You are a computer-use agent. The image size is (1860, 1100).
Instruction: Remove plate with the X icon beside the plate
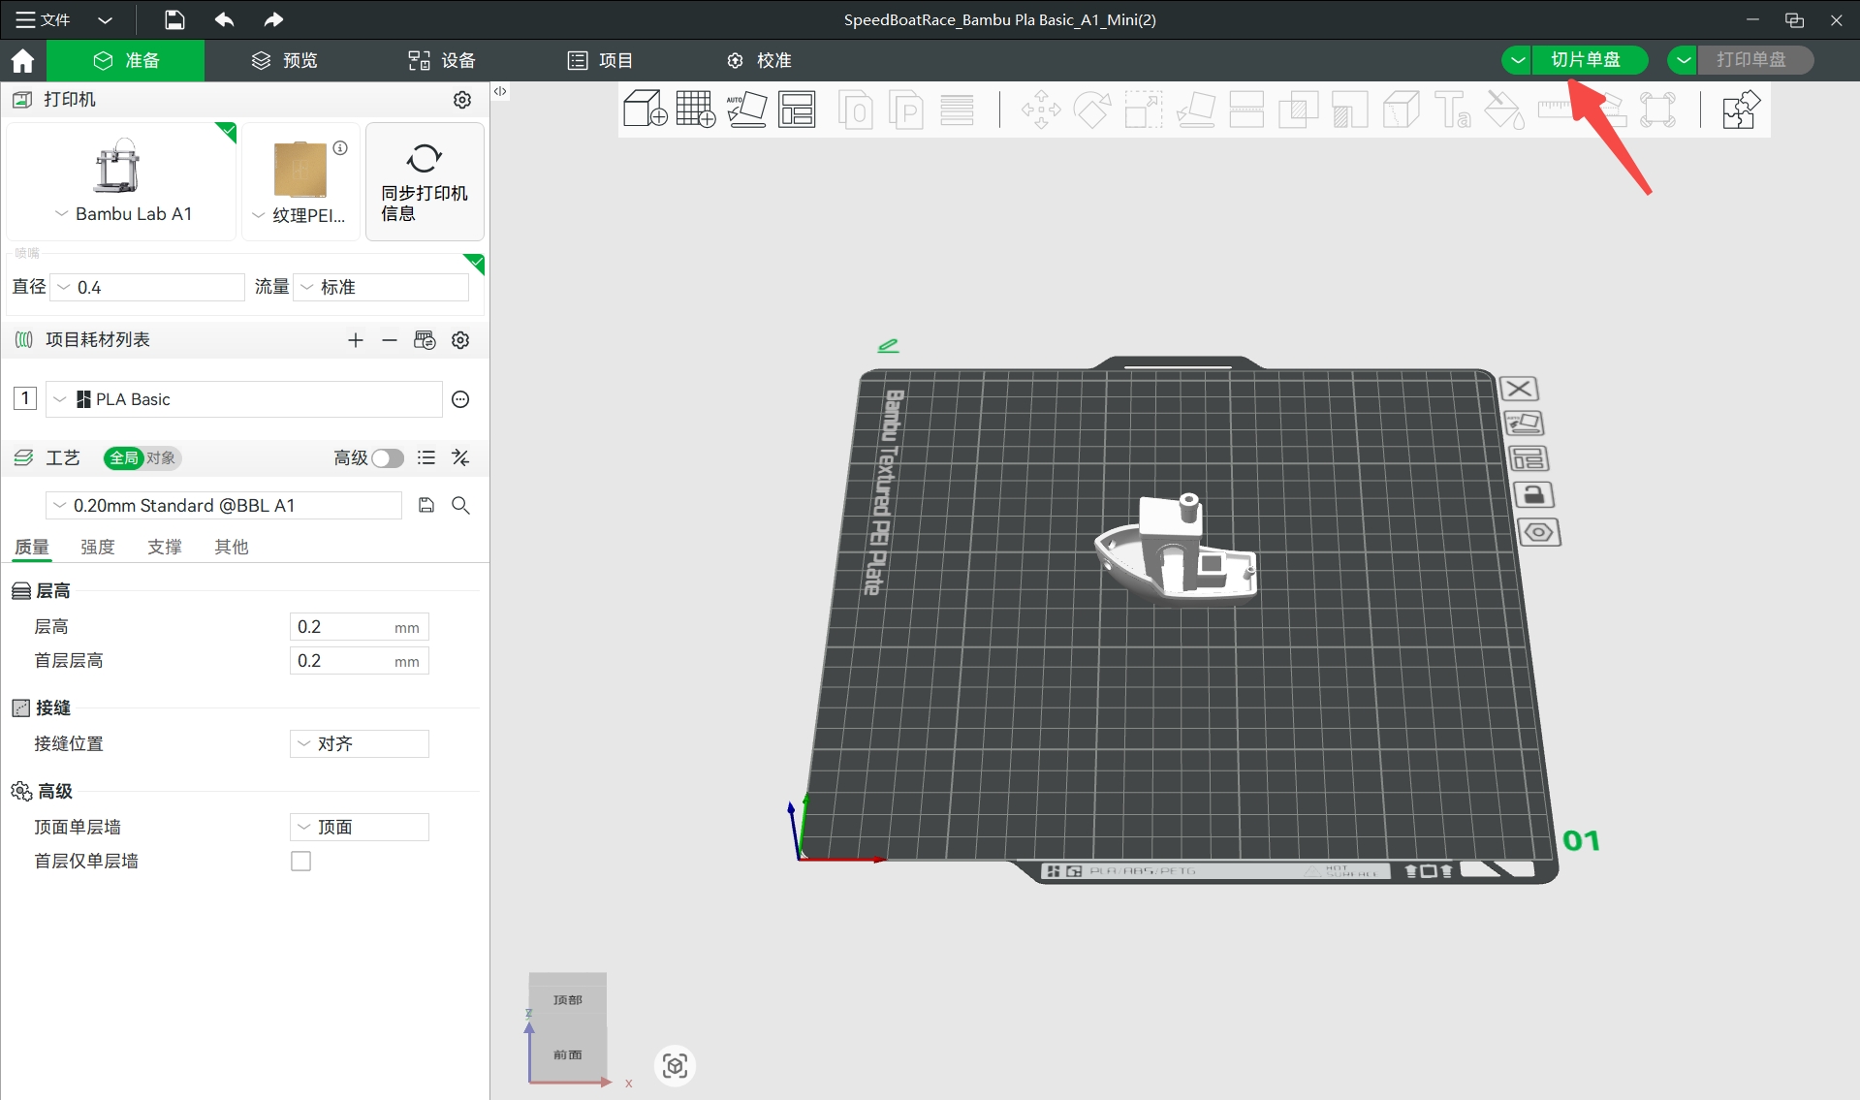click(1519, 389)
